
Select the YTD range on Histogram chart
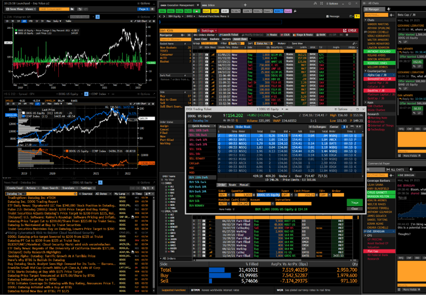pyautogui.click(x=31, y=21)
